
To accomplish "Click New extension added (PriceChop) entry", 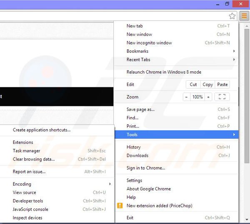I will click(177, 206).
